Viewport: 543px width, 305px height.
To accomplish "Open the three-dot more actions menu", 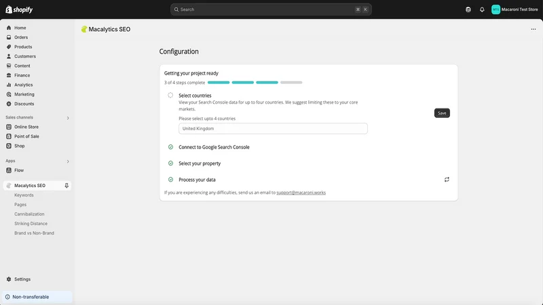I will click(533, 29).
